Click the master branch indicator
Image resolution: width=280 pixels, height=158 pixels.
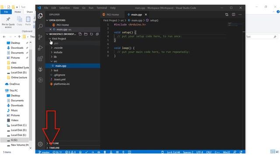(44, 152)
